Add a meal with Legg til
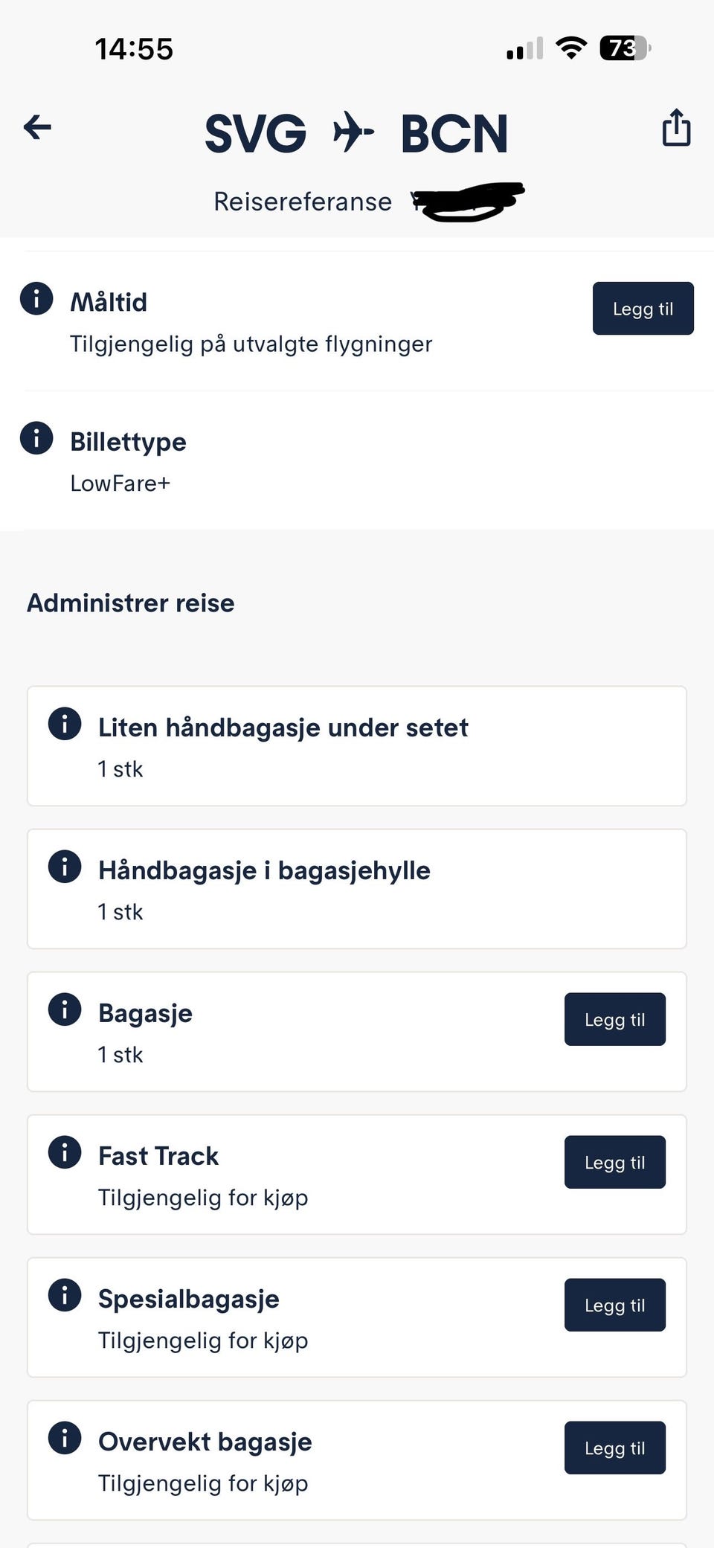The height and width of the screenshot is (1548, 714). click(643, 308)
